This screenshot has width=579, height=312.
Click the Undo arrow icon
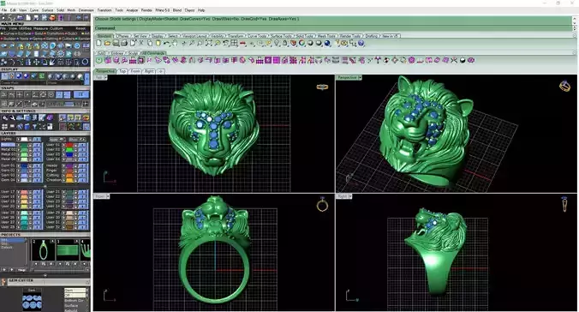166,43
